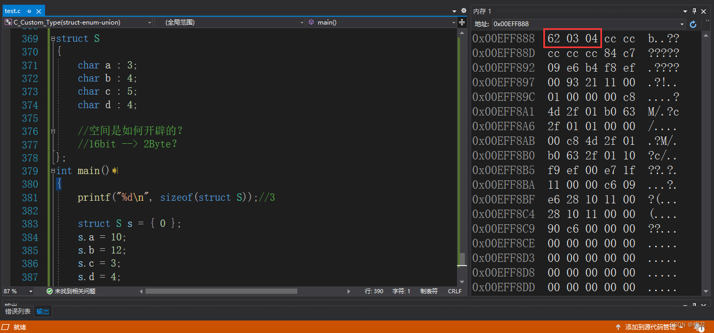The width and height of the screenshot is (714, 333).
Task: Pin the 内存 1 memory panel
Action: pyautogui.click(x=695, y=11)
